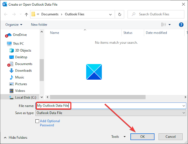
Task: Click the Pictures icon
Action: pos(12,84)
